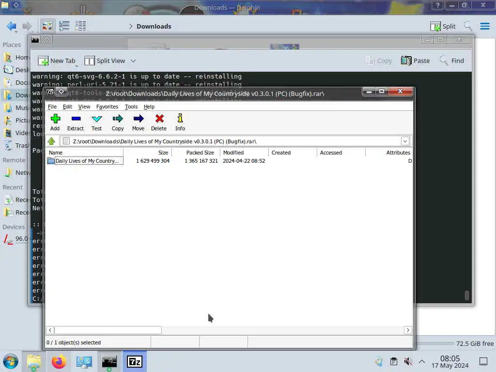Image resolution: width=496 pixels, height=372 pixels.
Task: Click the muted volume tray icon
Action: 408,361
